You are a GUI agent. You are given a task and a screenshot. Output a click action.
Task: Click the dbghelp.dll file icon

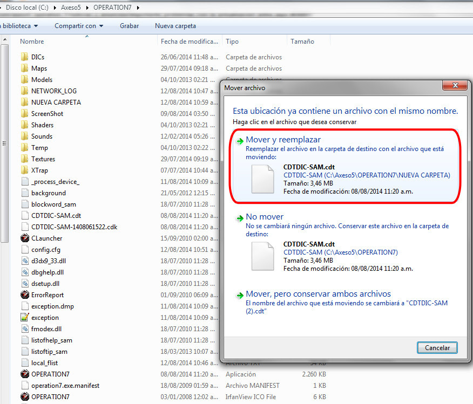point(25,272)
